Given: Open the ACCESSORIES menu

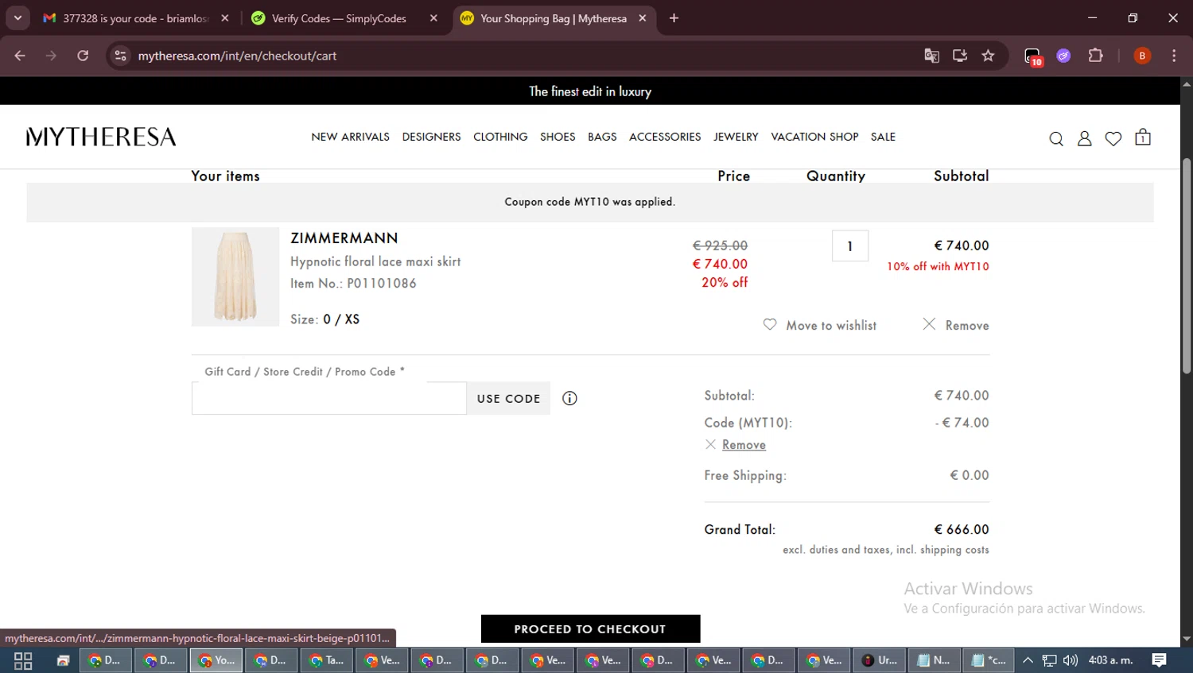Looking at the screenshot, I should coord(665,137).
